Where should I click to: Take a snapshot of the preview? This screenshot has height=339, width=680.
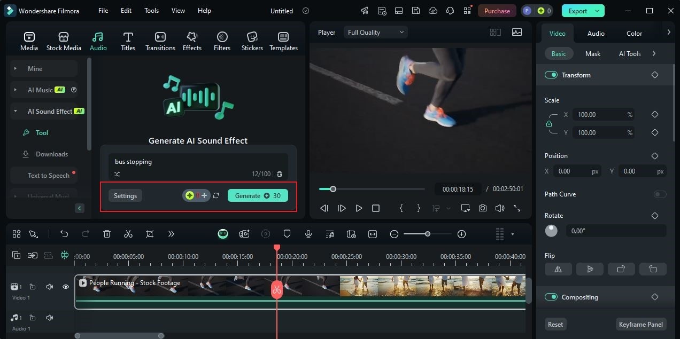[483, 208]
